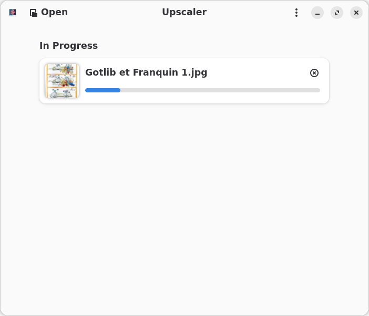Click the blank margin left of queue card
369x316 pixels.
click(x=19, y=81)
